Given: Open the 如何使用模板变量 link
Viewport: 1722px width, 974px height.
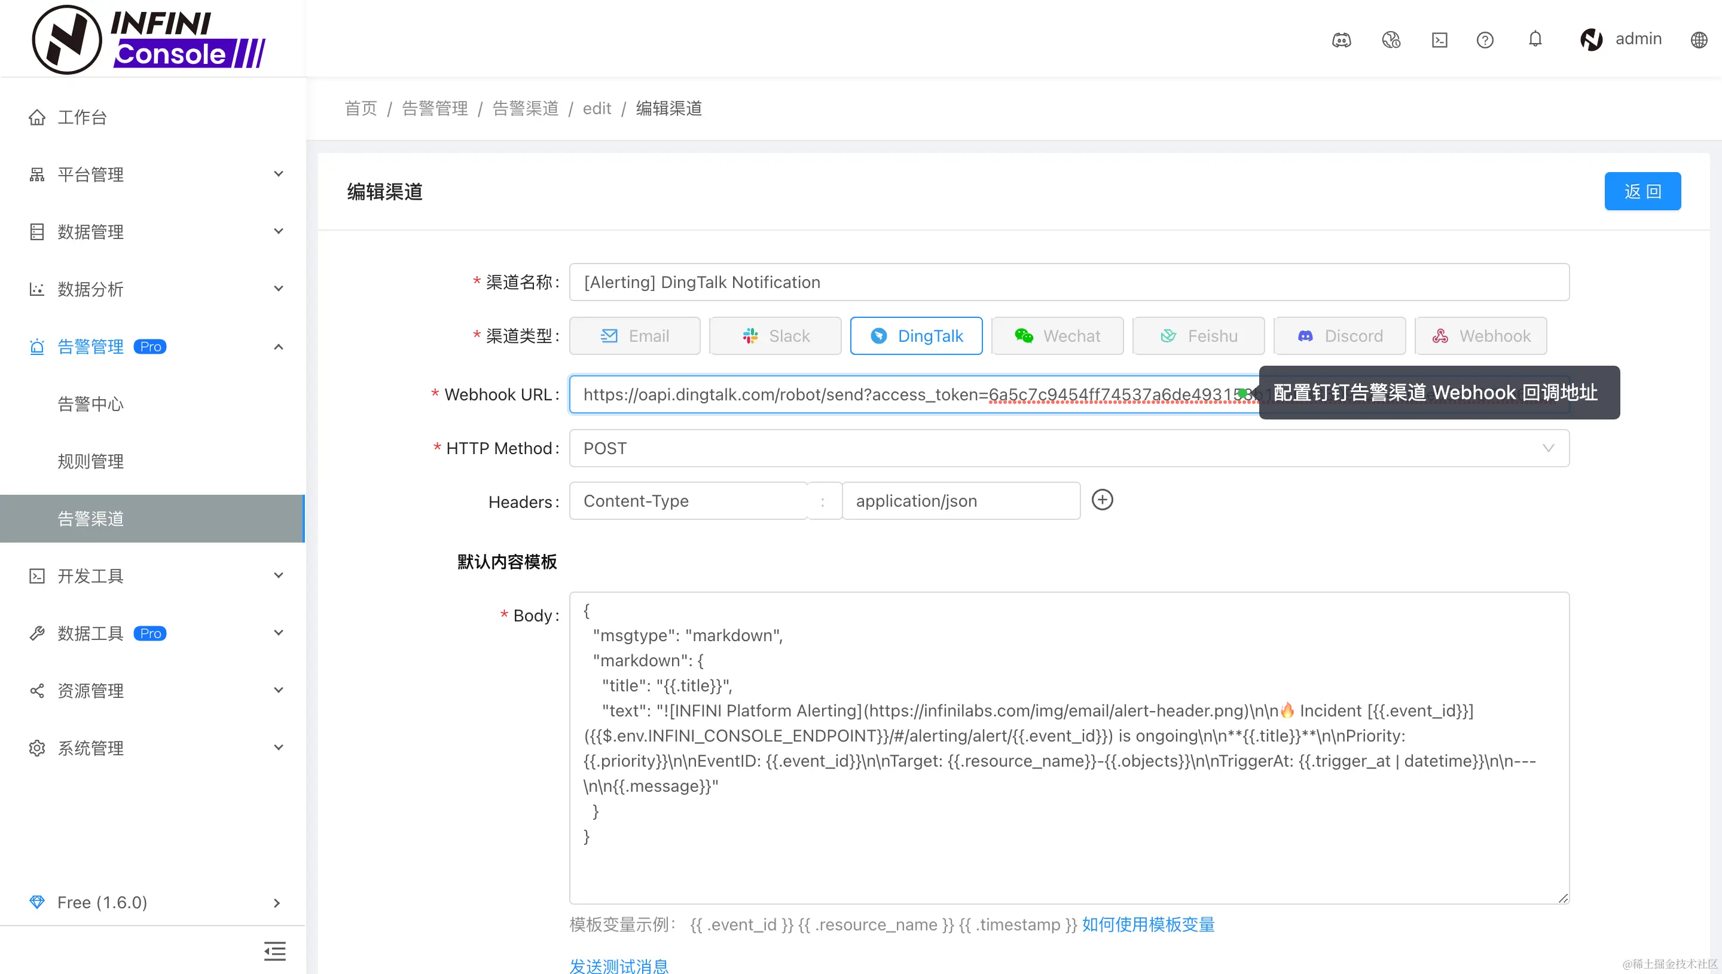Looking at the screenshot, I should (x=1148, y=924).
